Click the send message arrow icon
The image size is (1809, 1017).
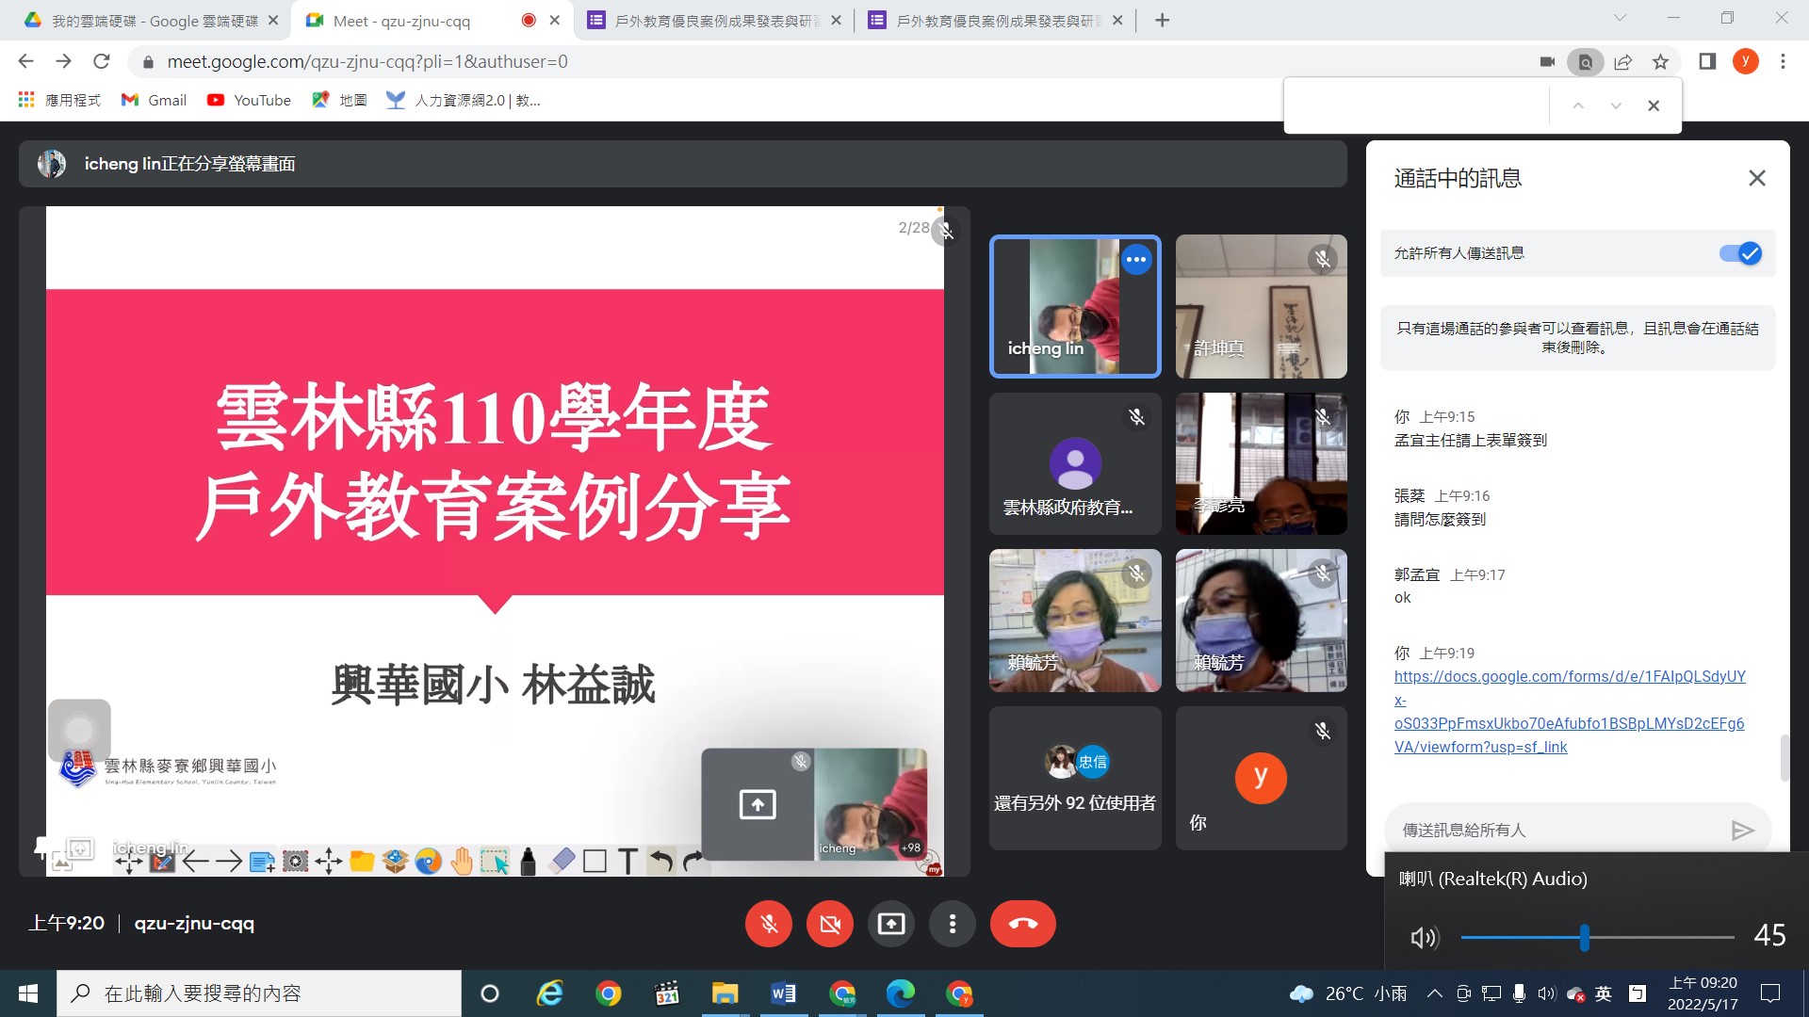pyautogui.click(x=1743, y=830)
